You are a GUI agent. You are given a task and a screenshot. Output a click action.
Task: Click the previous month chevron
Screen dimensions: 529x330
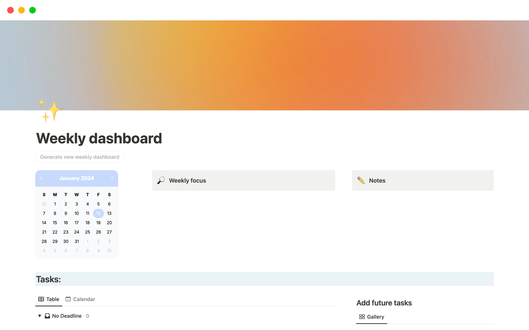tap(42, 178)
